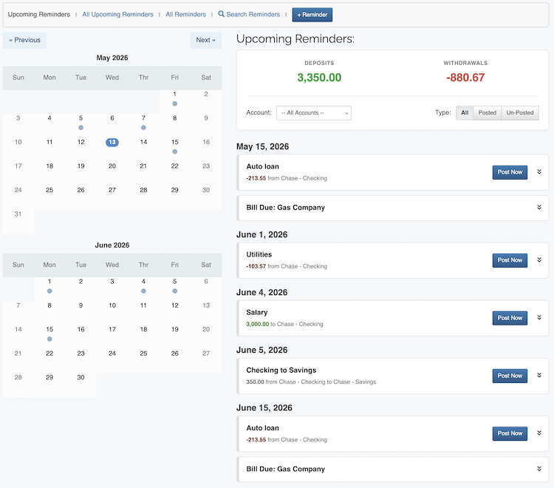554x488 pixels.
Task: Click the Checking to Savings title
Action: pyautogui.click(x=281, y=370)
